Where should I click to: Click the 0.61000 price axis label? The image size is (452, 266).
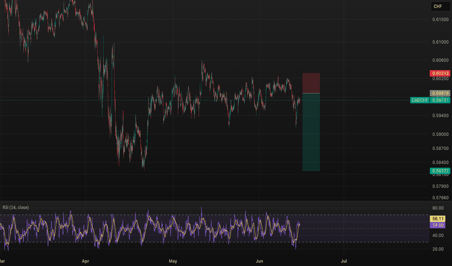tap(440, 42)
